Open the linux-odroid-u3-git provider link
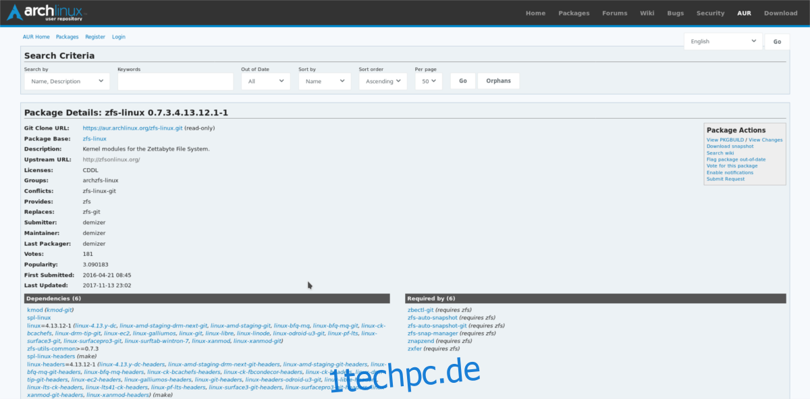 [x=300, y=334]
